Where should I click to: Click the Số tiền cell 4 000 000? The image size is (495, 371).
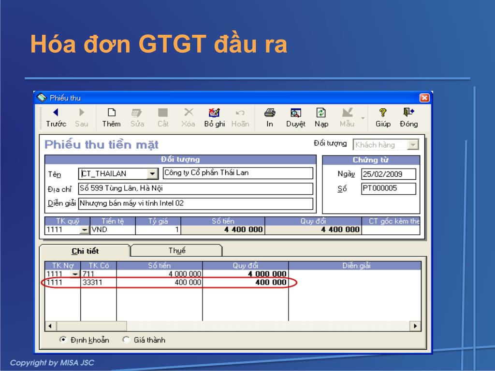(x=160, y=274)
